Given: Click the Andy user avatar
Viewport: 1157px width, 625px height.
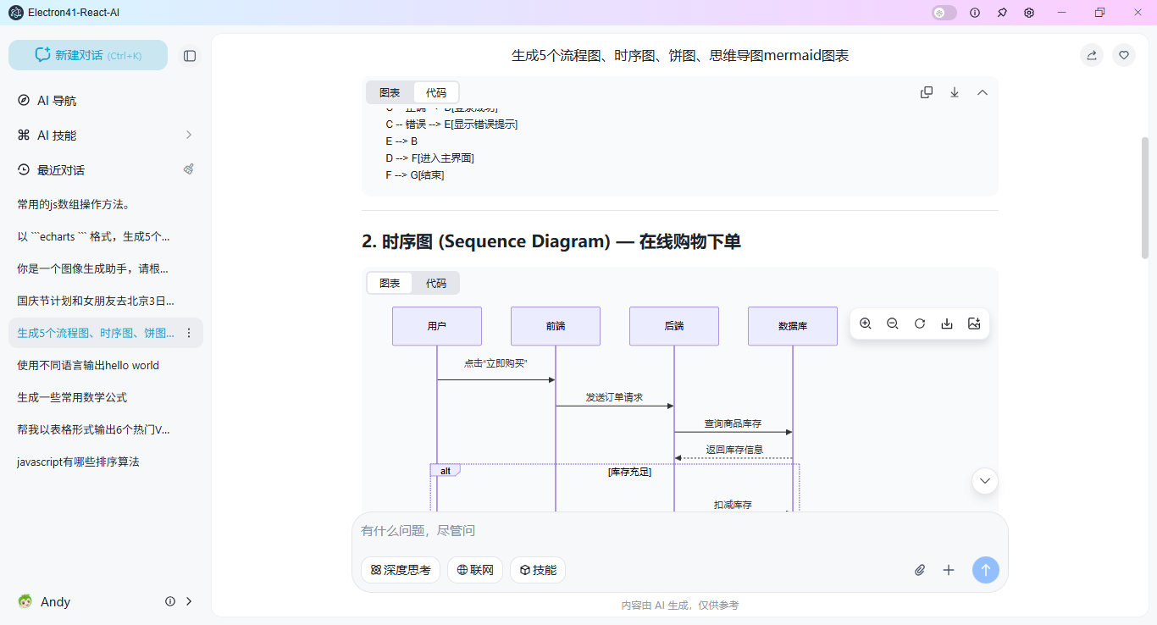Looking at the screenshot, I should (x=25, y=601).
